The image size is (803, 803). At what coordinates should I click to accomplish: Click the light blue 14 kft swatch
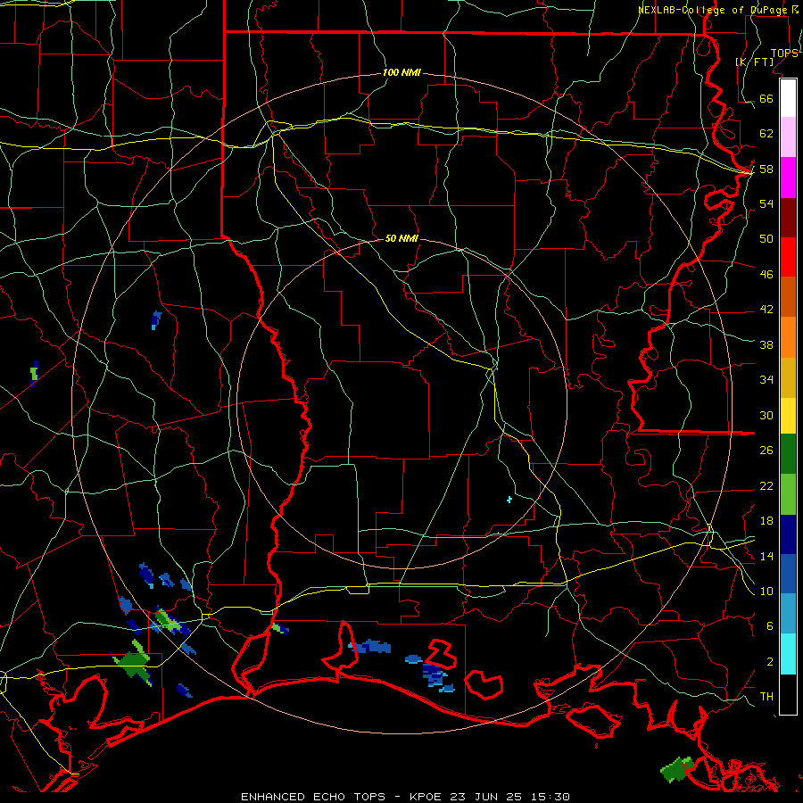(788, 613)
